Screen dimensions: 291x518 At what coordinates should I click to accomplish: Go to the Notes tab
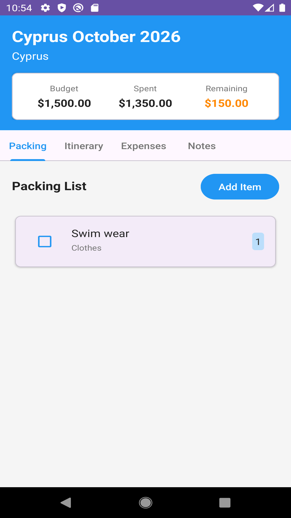click(x=202, y=146)
